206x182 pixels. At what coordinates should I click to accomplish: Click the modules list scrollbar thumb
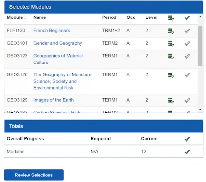(200, 46)
